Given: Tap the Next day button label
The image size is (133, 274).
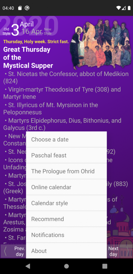Looking at the screenshot, I should point(113,251).
